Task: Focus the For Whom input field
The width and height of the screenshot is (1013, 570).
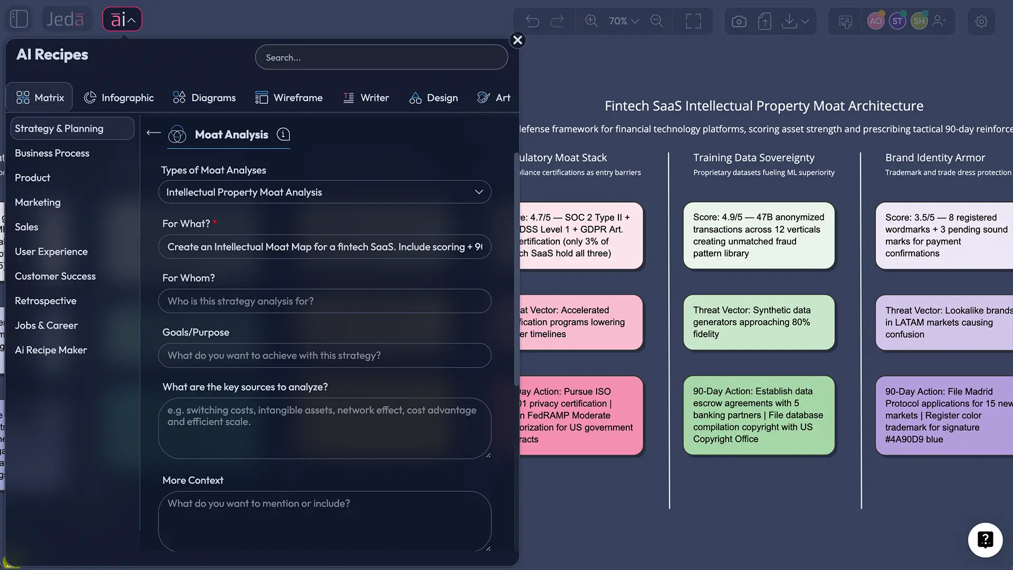Action: click(324, 301)
